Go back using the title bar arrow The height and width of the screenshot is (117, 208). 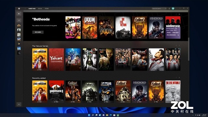25,9
